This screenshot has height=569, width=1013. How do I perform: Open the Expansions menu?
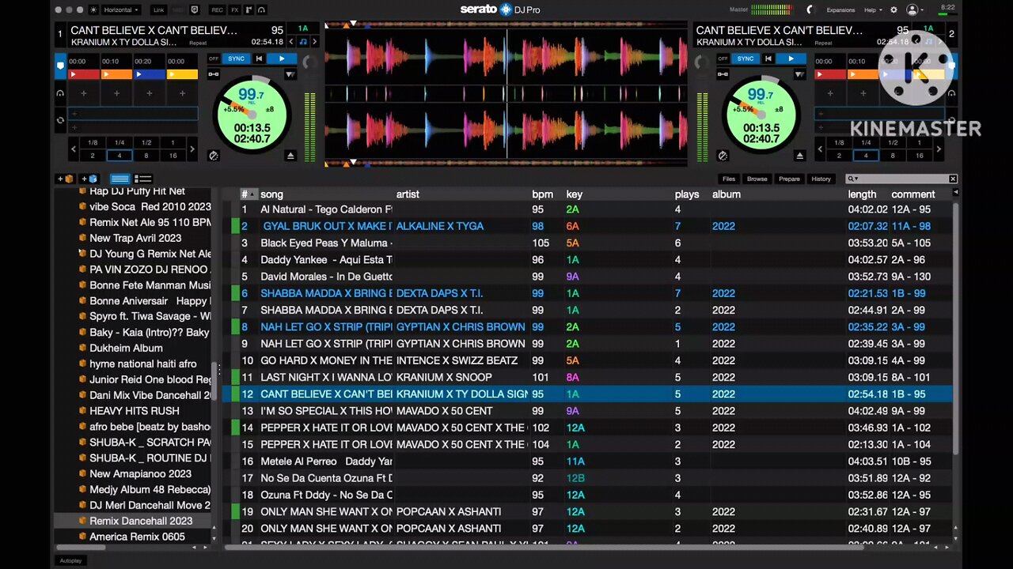(x=840, y=10)
